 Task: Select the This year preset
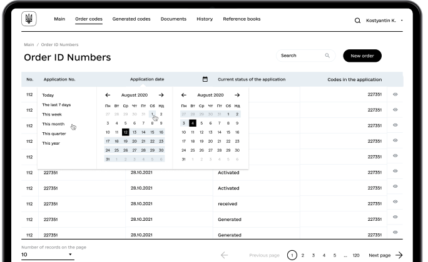[x=51, y=143]
